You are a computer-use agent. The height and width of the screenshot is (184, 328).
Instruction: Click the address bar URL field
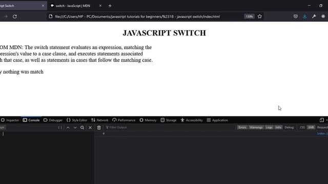click(x=137, y=16)
